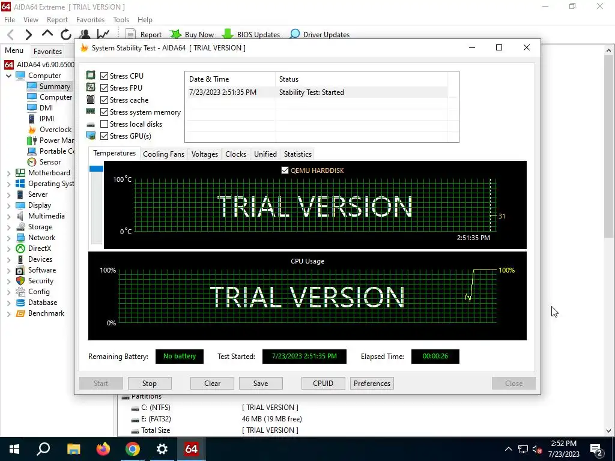Click the Forward navigation arrow in toolbar
615x461 pixels.
tap(28, 34)
